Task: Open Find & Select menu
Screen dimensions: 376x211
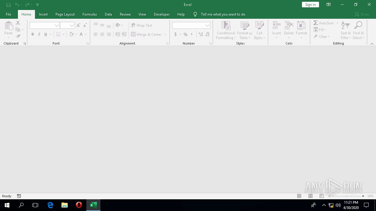Action: [358, 30]
